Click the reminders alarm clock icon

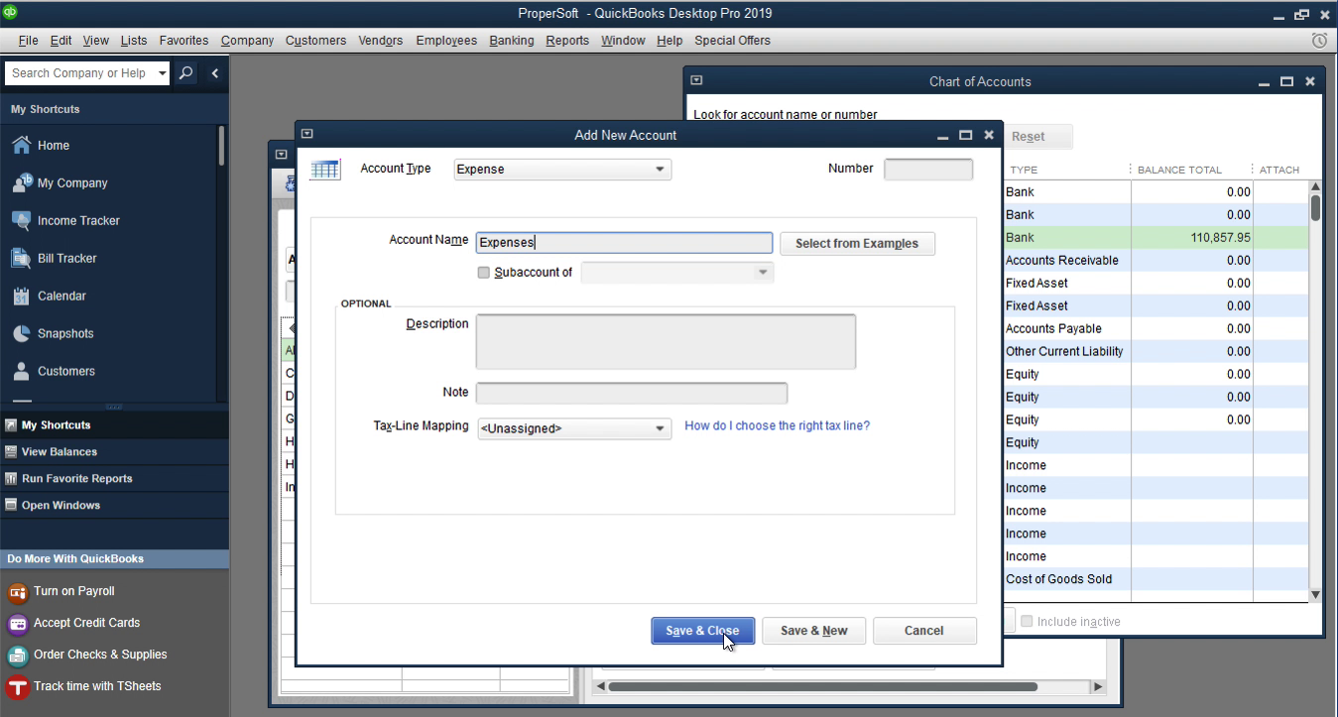(1319, 41)
